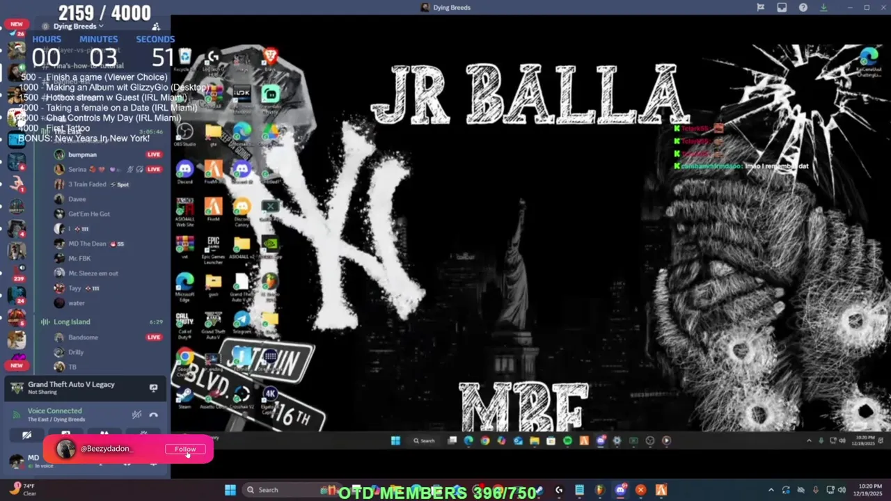Toggle stream sharing for Grand Theft Auto V

[153, 388]
